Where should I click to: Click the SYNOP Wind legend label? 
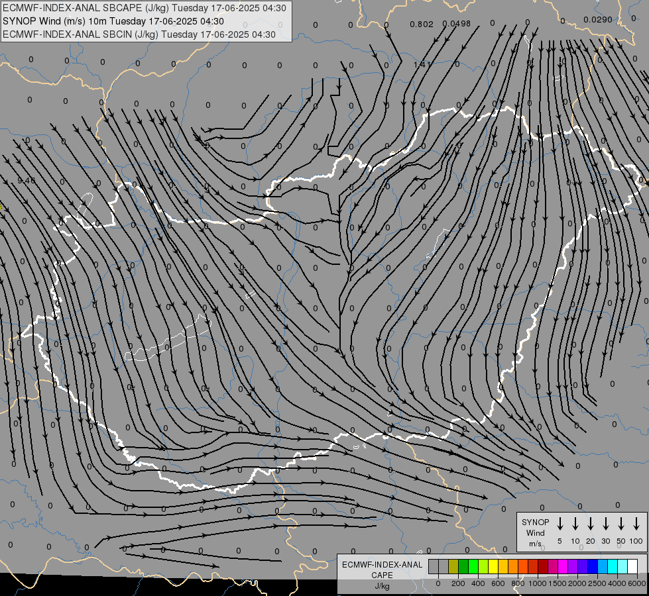pos(535,527)
